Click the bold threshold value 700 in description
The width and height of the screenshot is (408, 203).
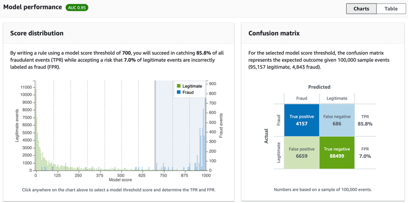(x=126, y=53)
